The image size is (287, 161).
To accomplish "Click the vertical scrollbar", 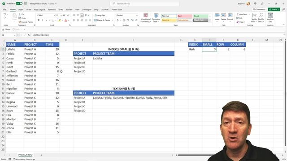I will pyautogui.click(x=285, y=93).
